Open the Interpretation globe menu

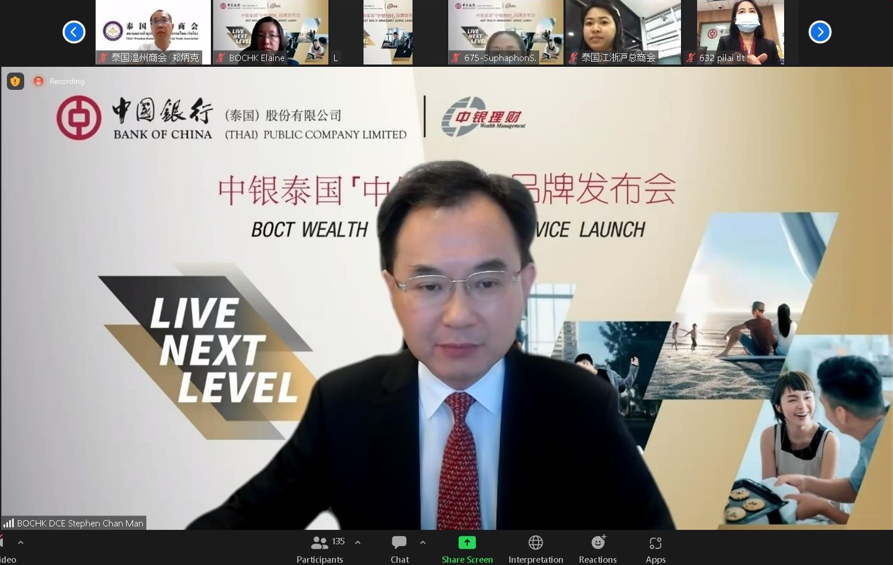[536, 549]
